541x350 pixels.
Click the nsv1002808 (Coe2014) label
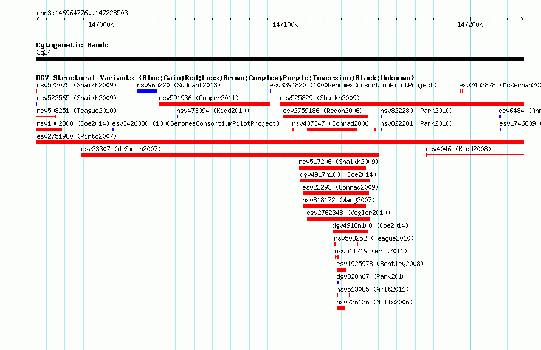(73, 123)
